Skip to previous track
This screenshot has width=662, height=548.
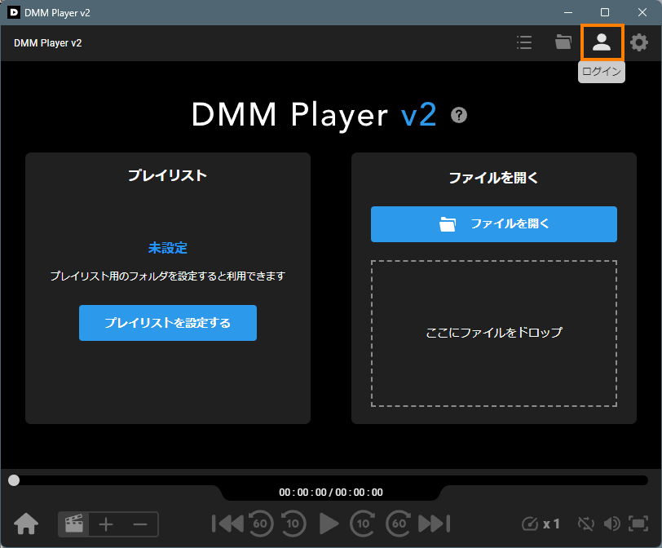pos(227,524)
